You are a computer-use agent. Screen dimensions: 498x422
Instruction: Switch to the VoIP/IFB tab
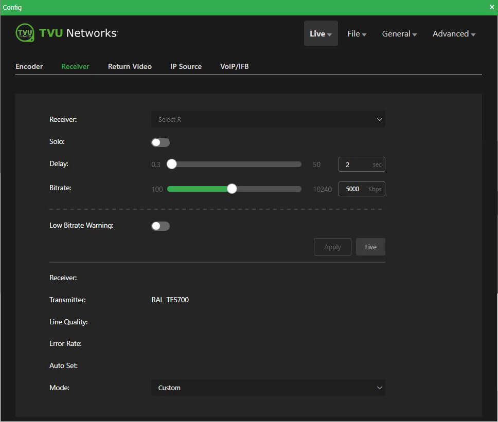235,66
